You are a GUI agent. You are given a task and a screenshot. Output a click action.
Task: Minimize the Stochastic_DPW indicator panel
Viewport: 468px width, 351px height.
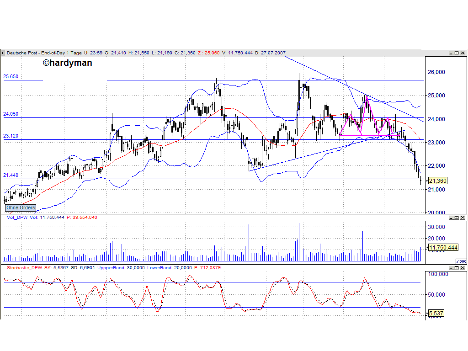click(451, 268)
